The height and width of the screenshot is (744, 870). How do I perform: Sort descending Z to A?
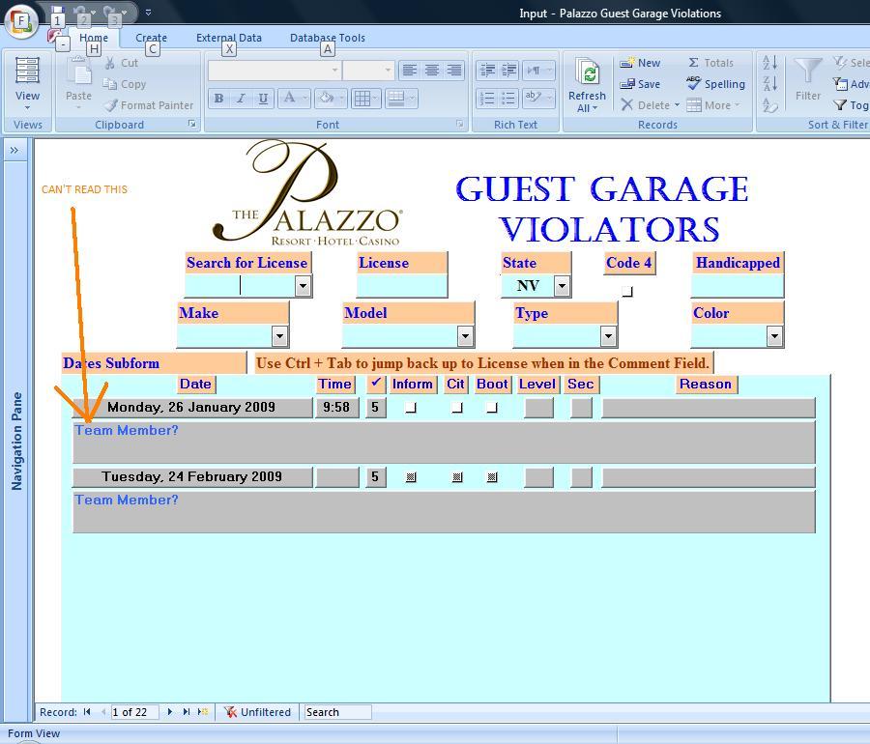click(770, 84)
